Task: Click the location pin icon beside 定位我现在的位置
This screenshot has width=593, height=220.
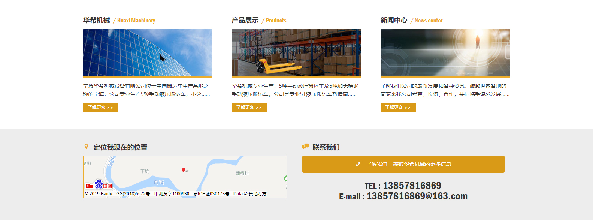Action: [x=86, y=147]
